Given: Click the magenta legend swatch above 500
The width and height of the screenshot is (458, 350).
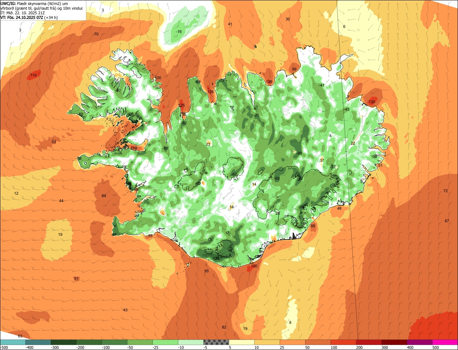Looking at the screenshot, I should tap(445, 342).
